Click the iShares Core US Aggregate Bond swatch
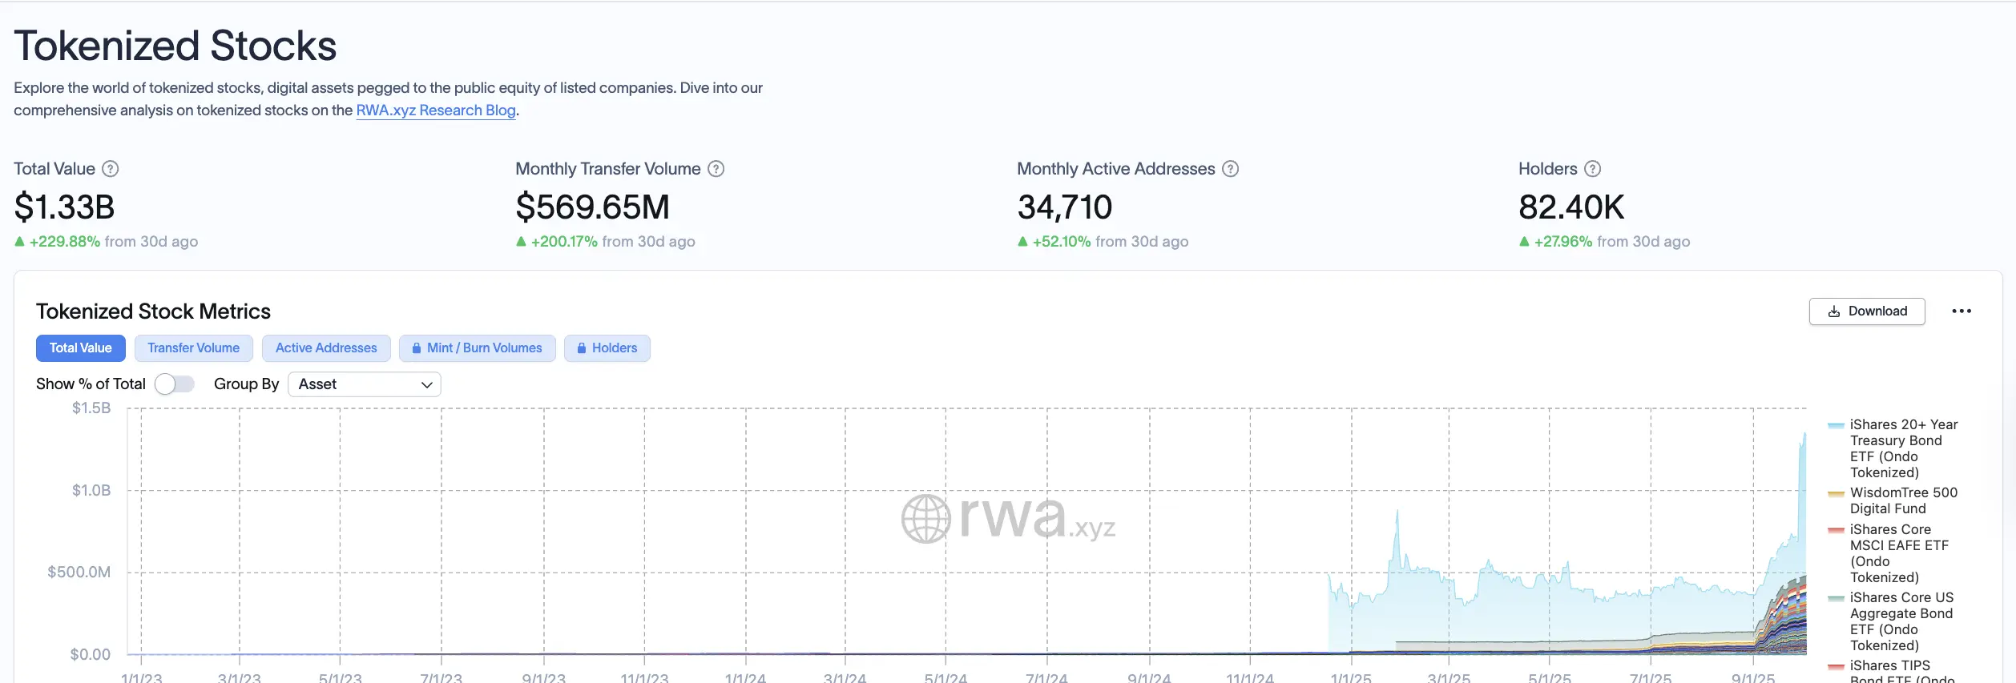Image resolution: width=2016 pixels, height=683 pixels. tap(1836, 598)
